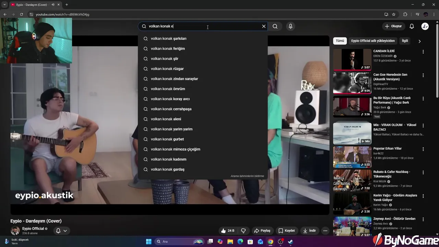439x247 pixels.
Task: Select suggestion volkan konak zindan saraylar
Action: [203, 79]
